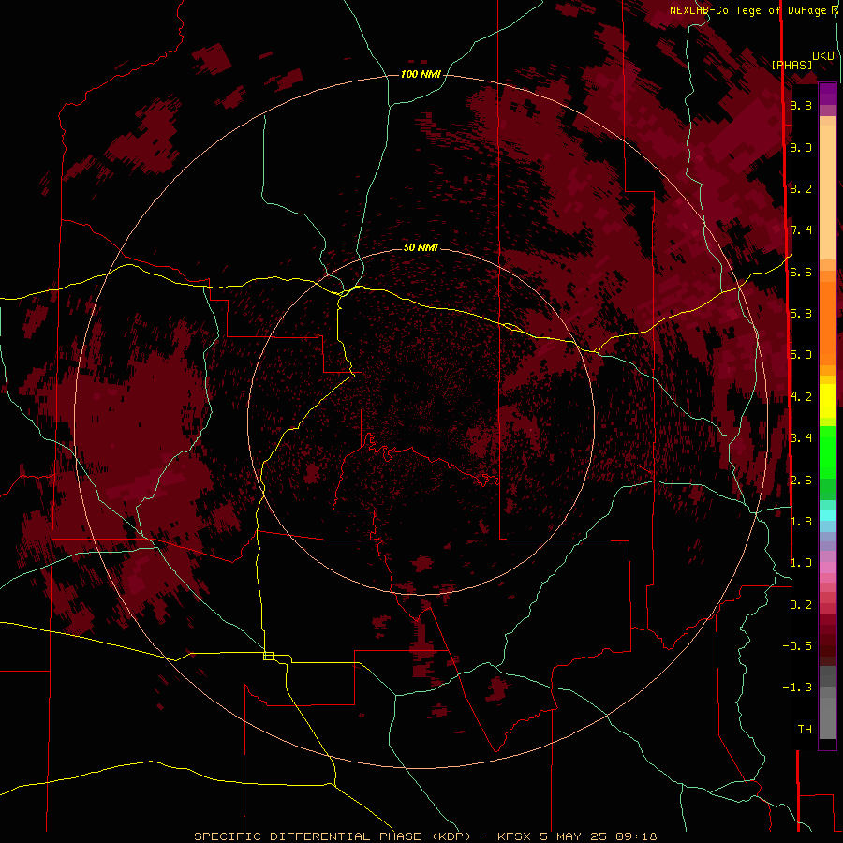The height and width of the screenshot is (843, 843).
Task: Pick the bright green segment of the color bar
Action: pyautogui.click(x=827, y=452)
